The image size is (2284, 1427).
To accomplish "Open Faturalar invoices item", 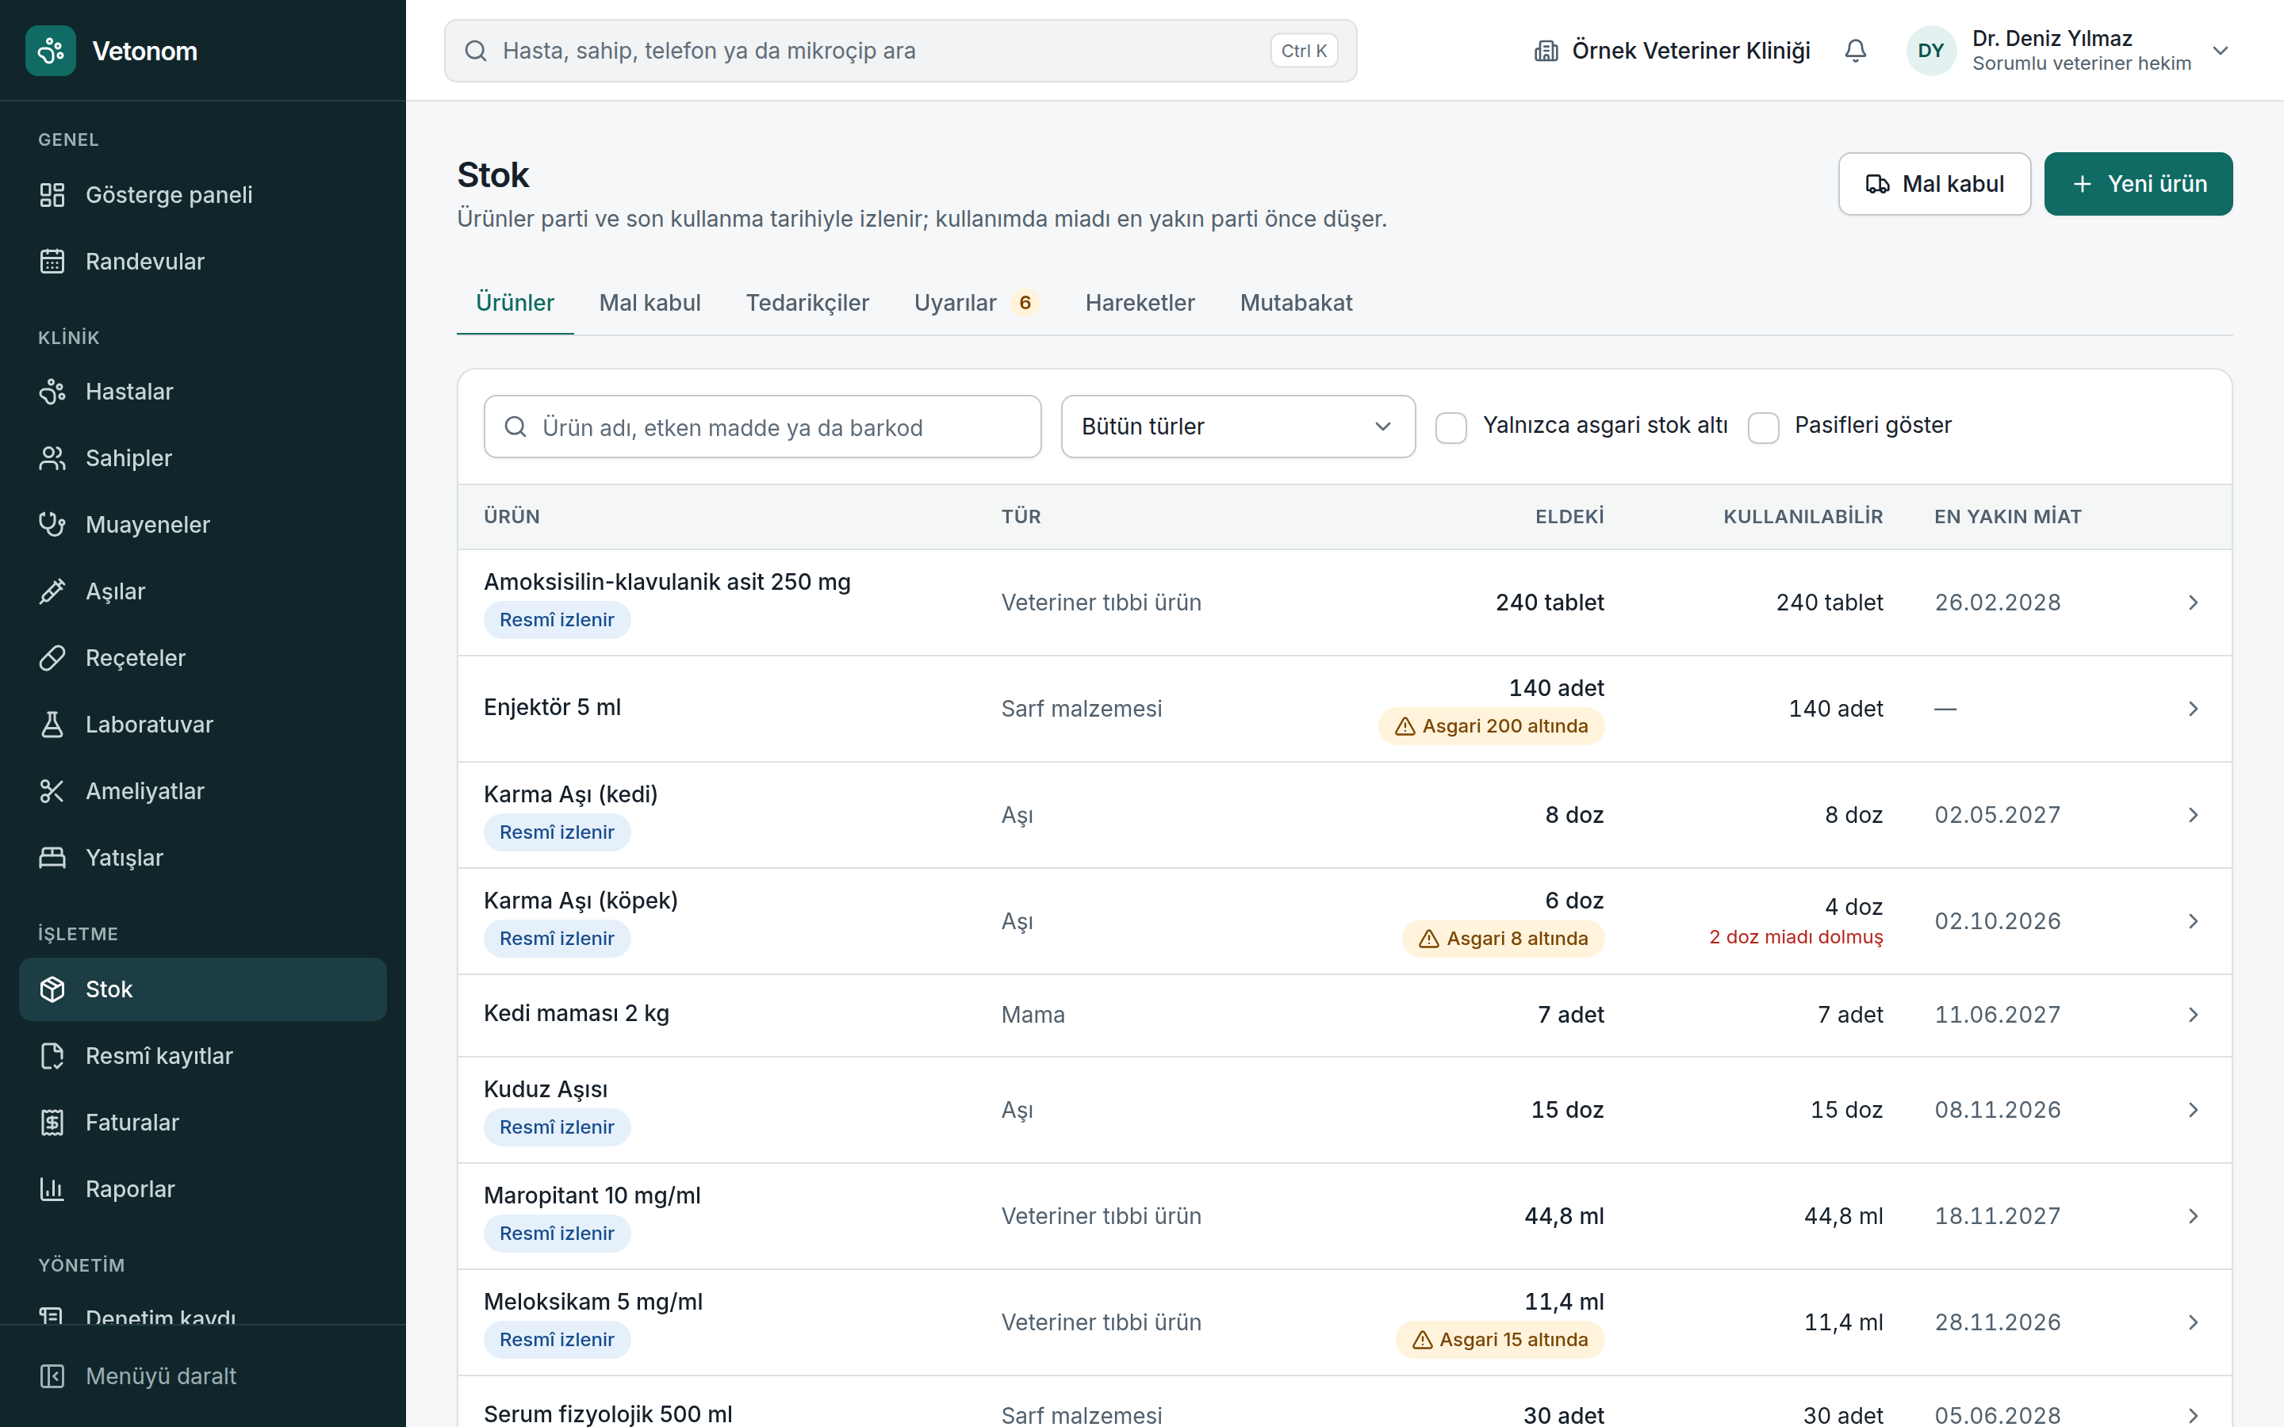I will point(203,1122).
